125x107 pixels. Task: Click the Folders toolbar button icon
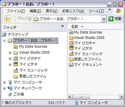click(8, 19)
